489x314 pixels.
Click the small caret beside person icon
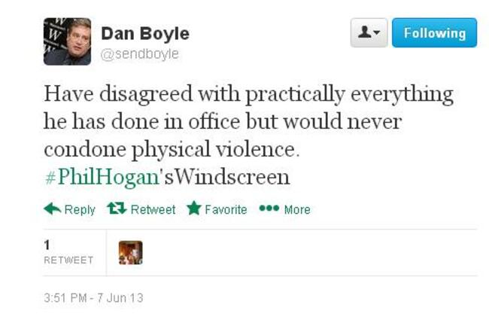[377, 32]
